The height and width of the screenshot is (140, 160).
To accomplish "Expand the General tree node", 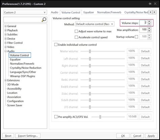I will click(5, 26).
